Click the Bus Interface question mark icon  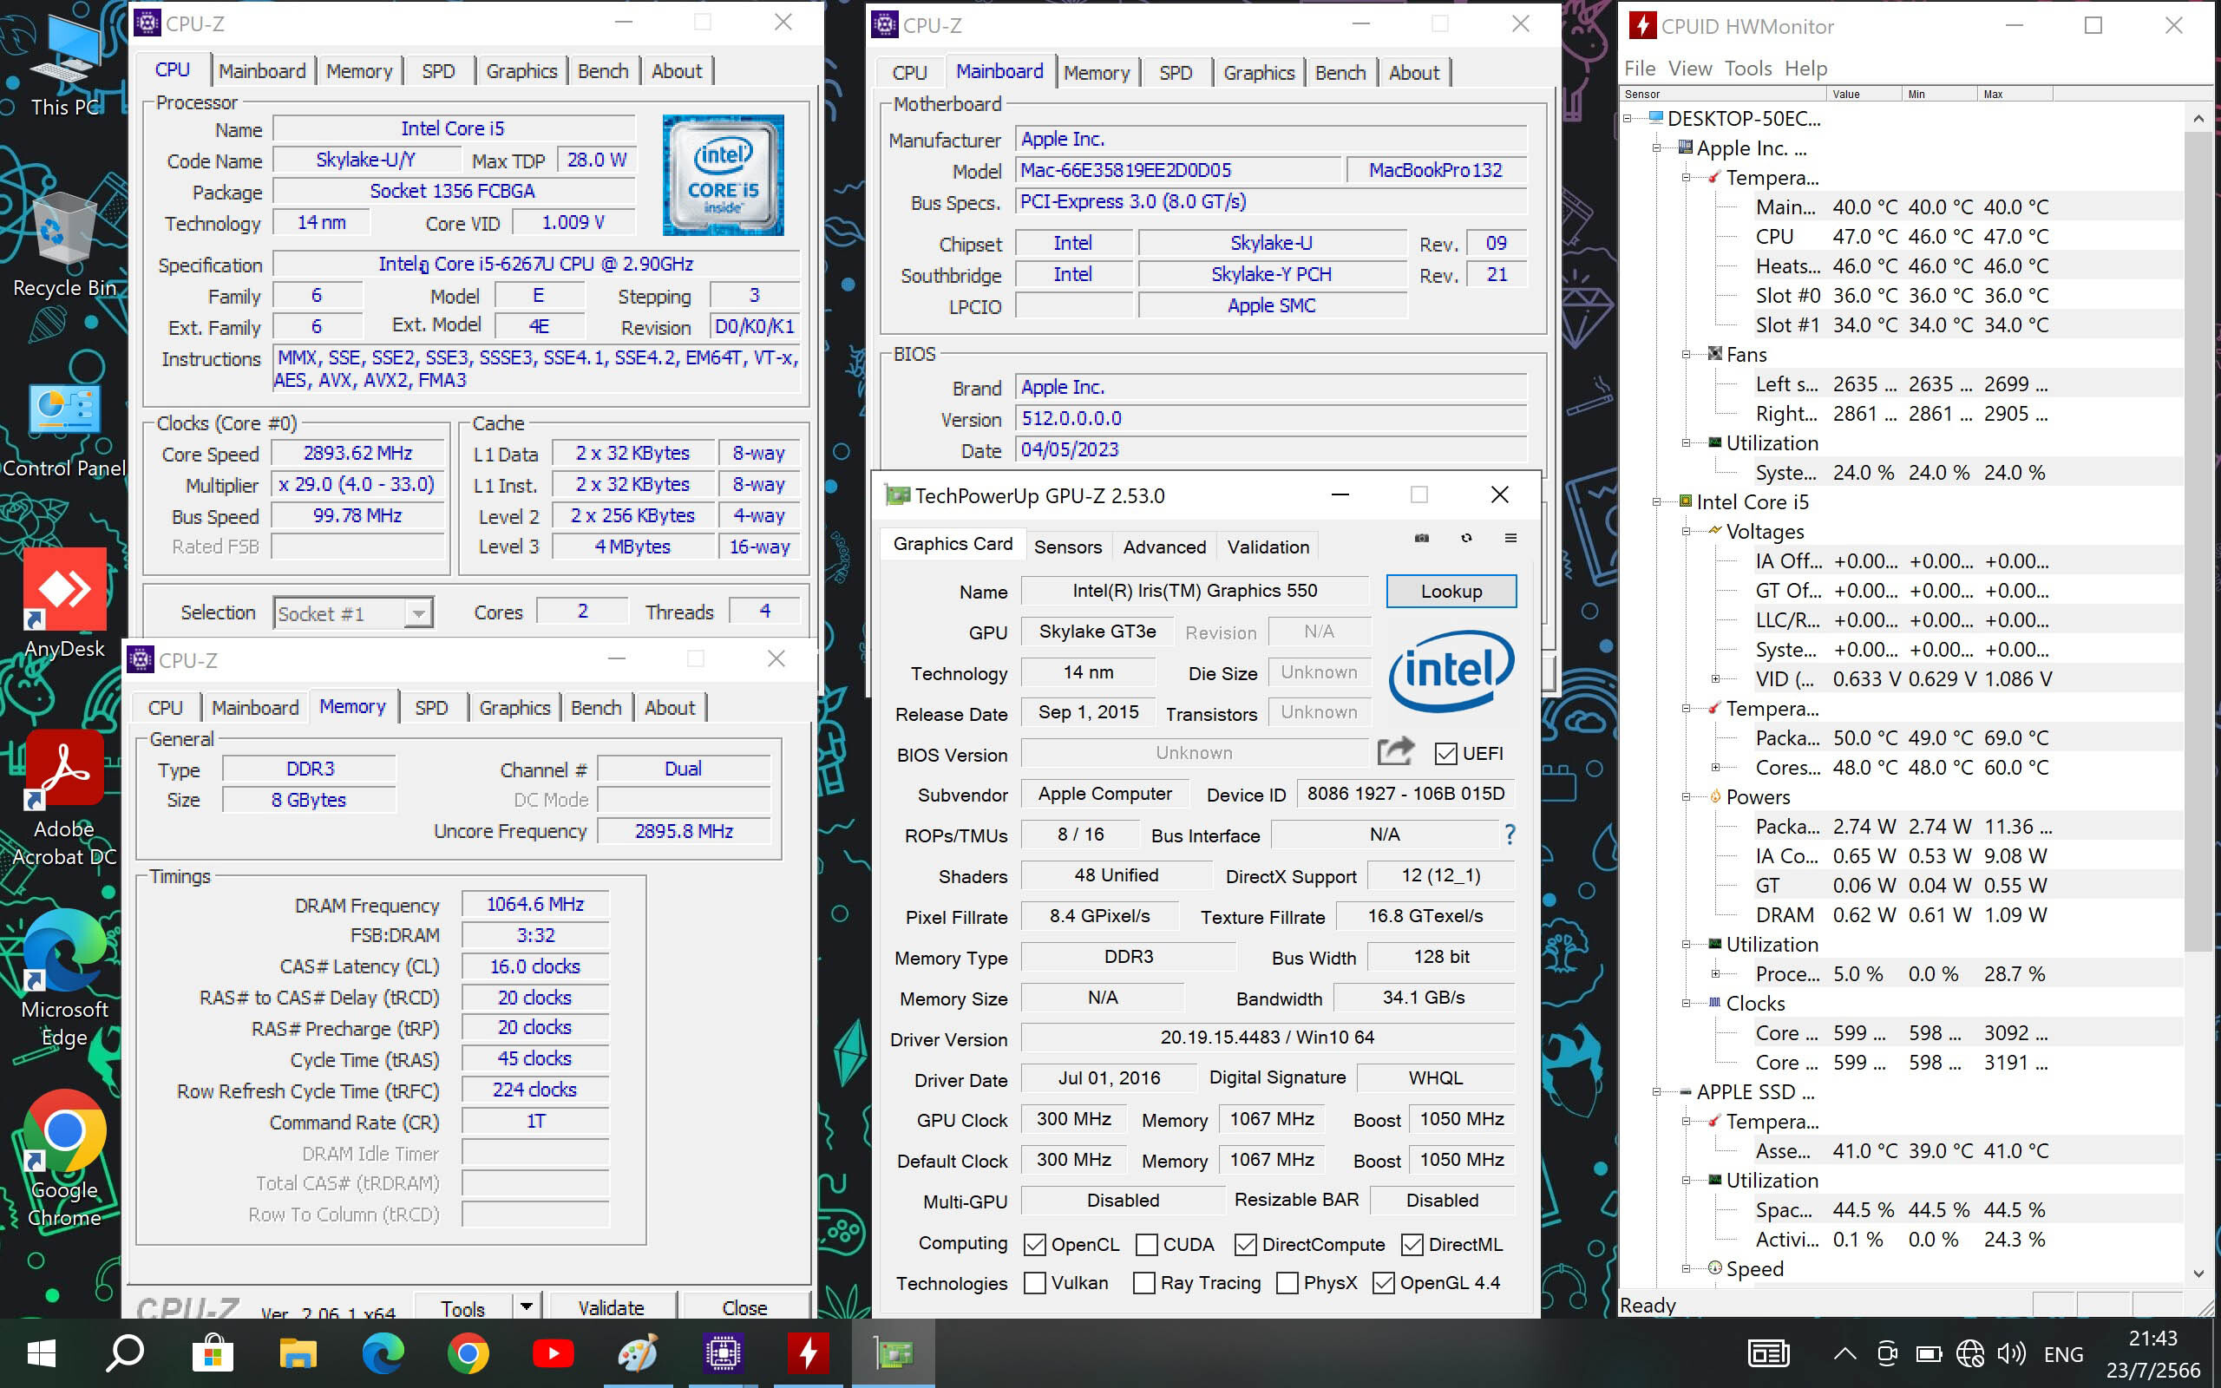click(1510, 835)
